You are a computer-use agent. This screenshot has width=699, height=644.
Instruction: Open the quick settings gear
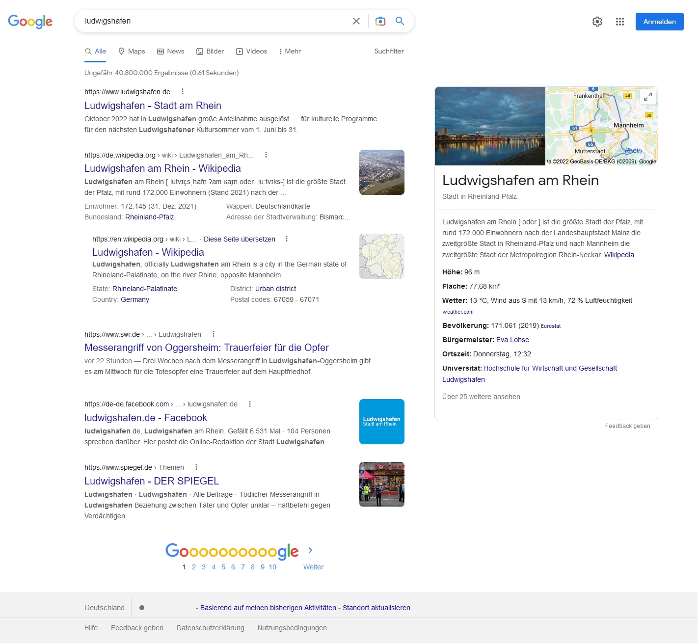(597, 22)
